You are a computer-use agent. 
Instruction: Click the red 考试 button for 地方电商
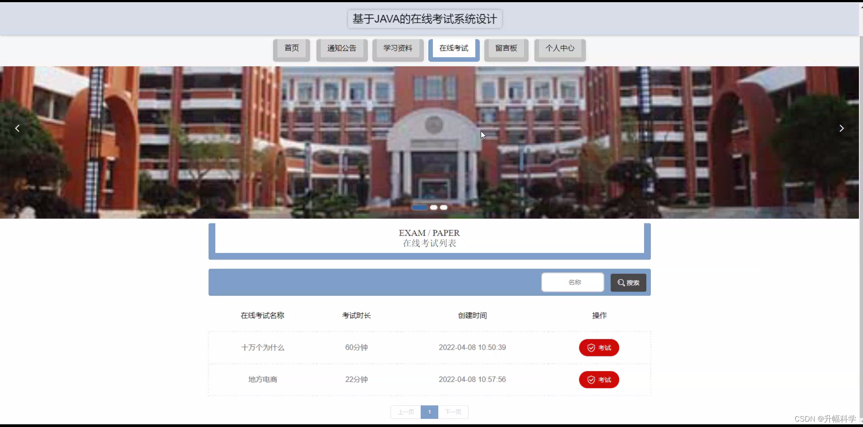[x=599, y=379]
